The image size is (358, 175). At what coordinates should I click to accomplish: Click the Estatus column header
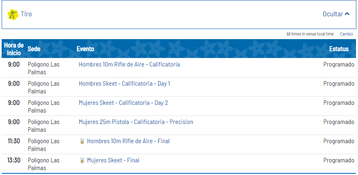(339, 49)
